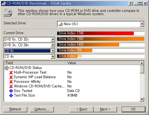Click the list scrollbar down arrow

[142, 99]
